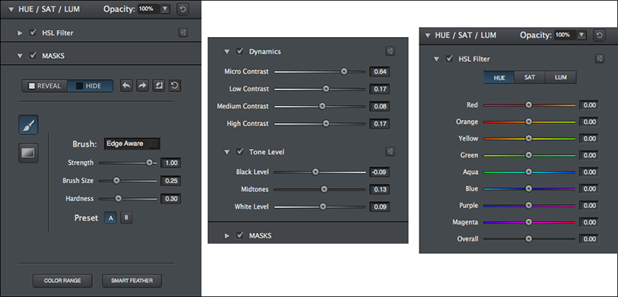Viewport: 618px width, 297px height.
Task: Click the Black Level value field -0.09
Action: tap(379, 172)
